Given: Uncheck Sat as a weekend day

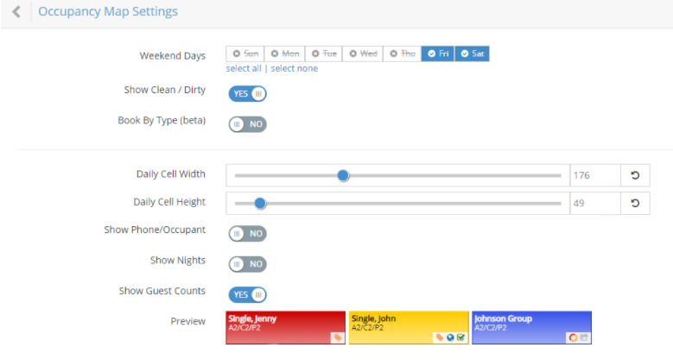Looking at the screenshot, I should click(x=473, y=54).
